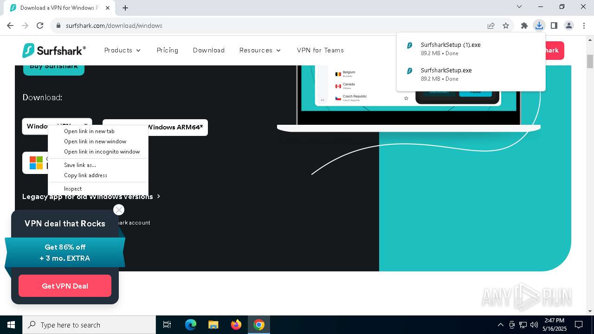
Task: Open the network tray icon
Action: point(523,325)
